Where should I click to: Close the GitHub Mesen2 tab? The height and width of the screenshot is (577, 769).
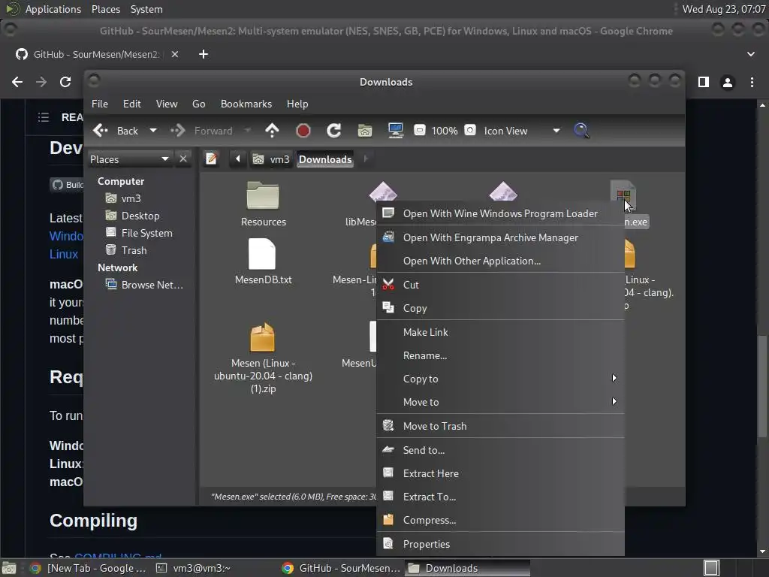click(174, 54)
